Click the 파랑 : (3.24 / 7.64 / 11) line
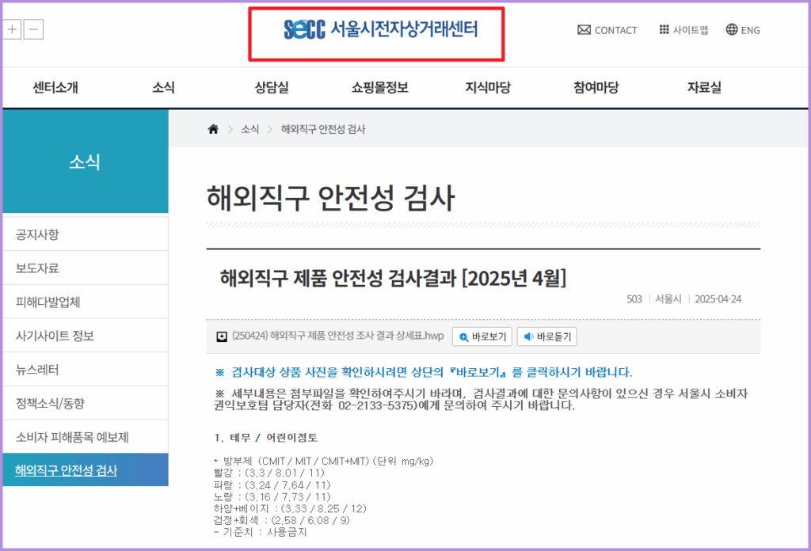The image size is (811, 551). tap(272, 484)
